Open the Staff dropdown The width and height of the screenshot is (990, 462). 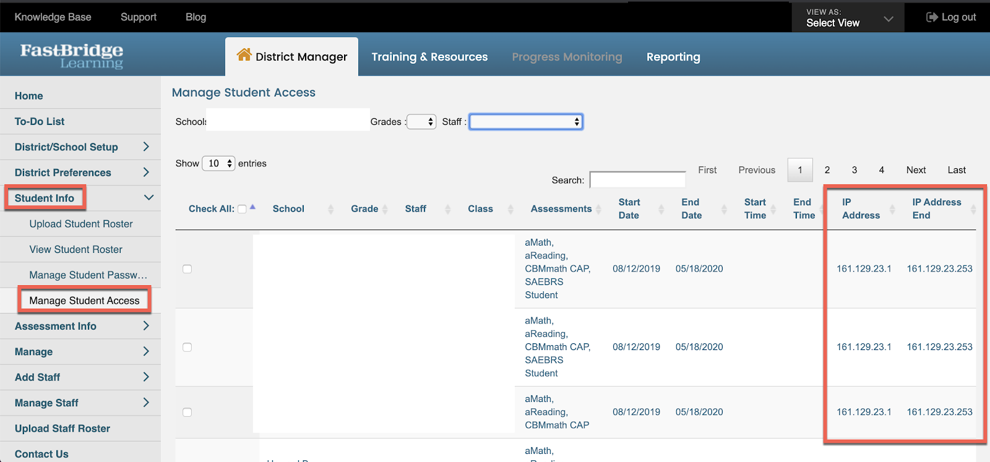[526, 122]
